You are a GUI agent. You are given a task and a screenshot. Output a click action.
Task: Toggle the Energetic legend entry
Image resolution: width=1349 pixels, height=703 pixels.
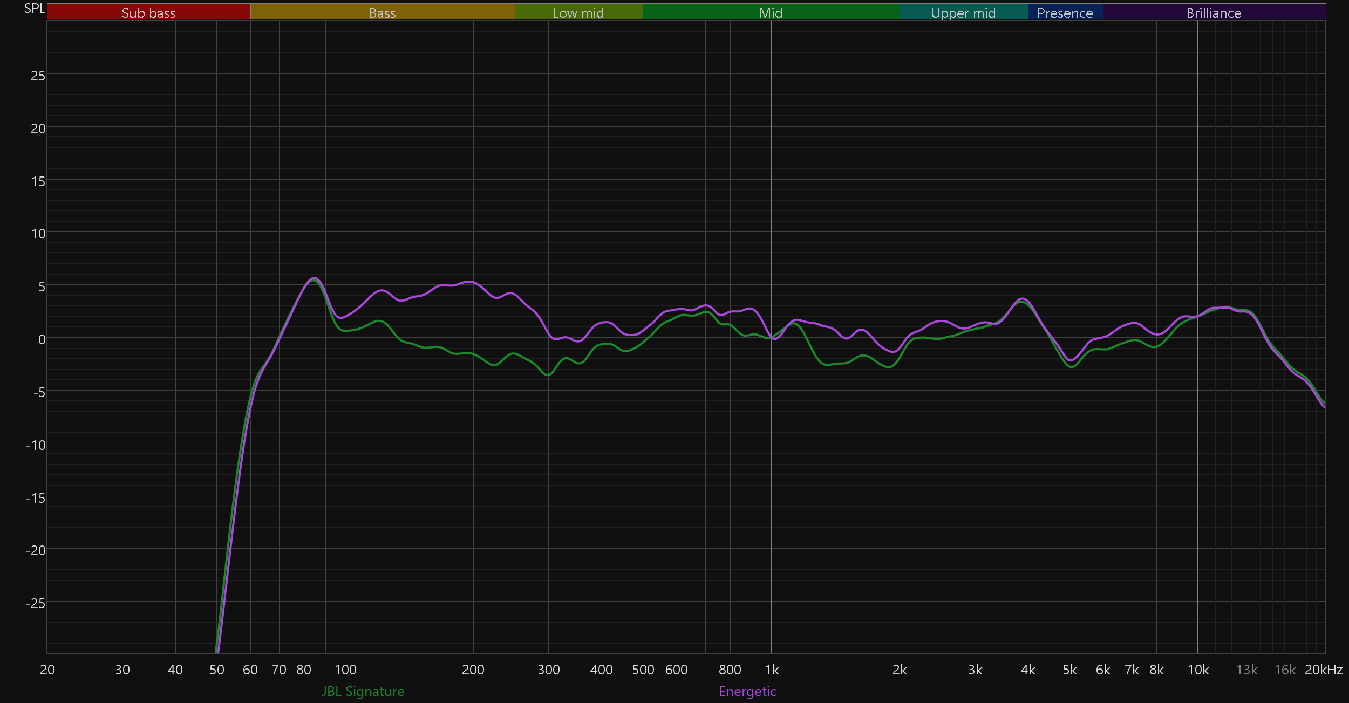pos(747,691)
